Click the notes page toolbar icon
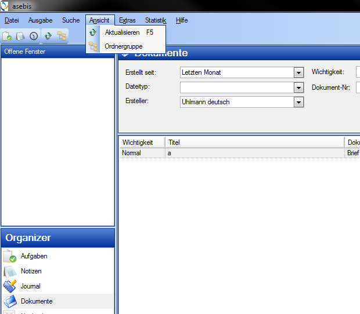The width and height of the screenshot is (360, 314). 20,36
